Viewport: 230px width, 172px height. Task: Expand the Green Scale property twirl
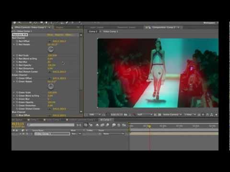14,93
